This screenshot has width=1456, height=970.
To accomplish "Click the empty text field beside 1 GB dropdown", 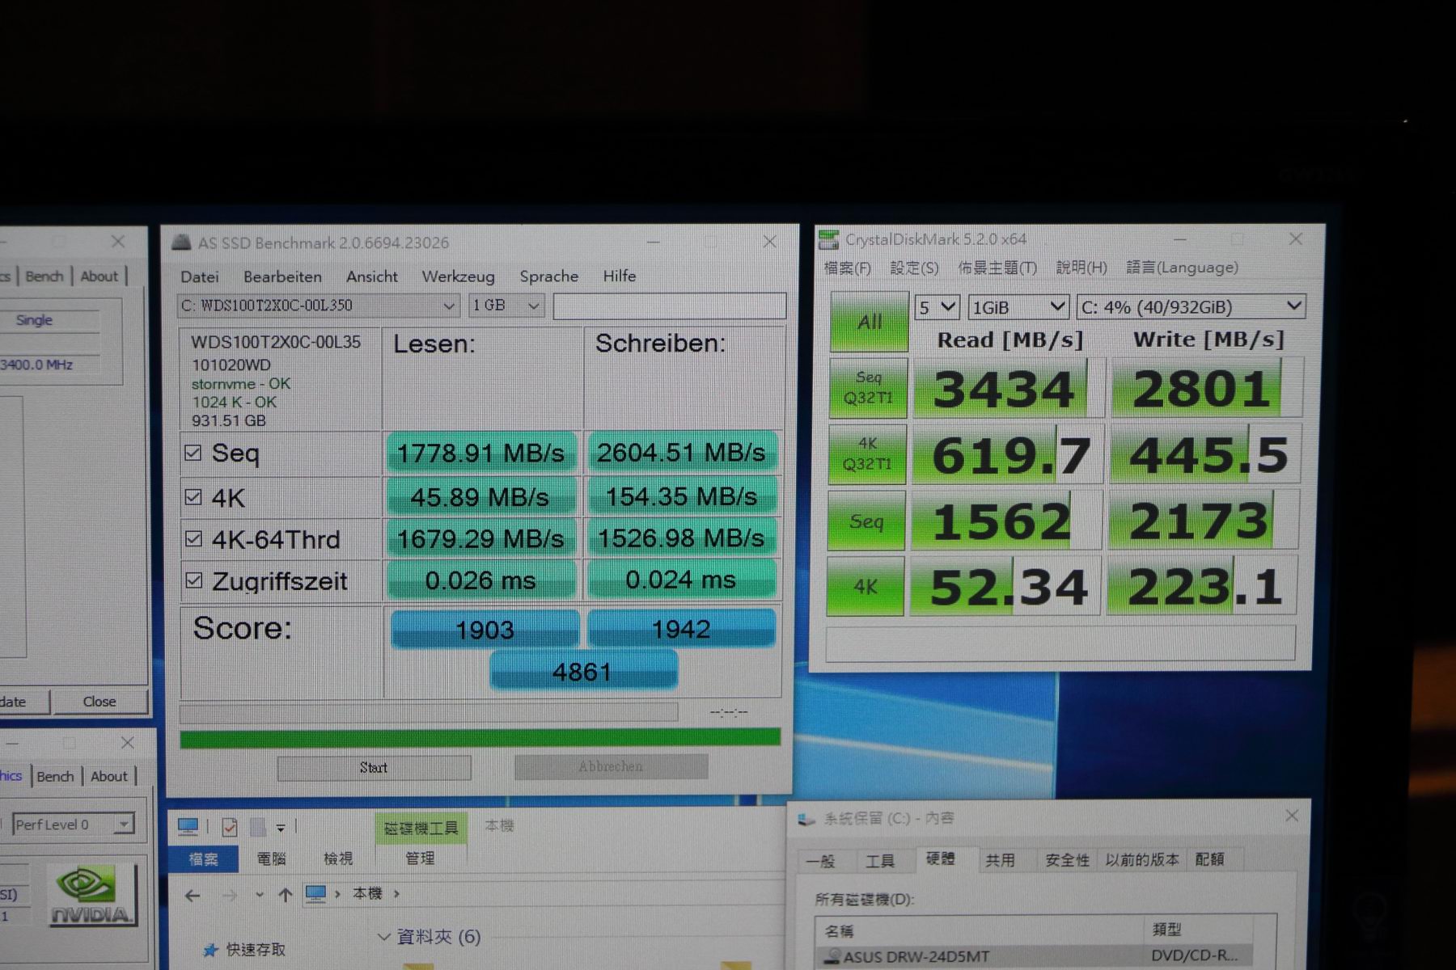I will click(670, 306).
